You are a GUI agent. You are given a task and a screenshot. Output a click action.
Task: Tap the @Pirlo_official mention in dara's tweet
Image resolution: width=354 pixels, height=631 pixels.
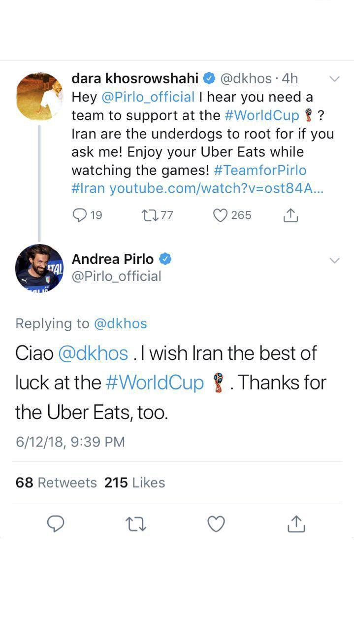point(148,97)
